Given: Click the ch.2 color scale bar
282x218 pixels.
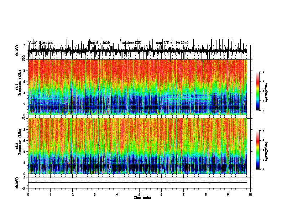Looking at the screenshot, I should pos(258,150).
